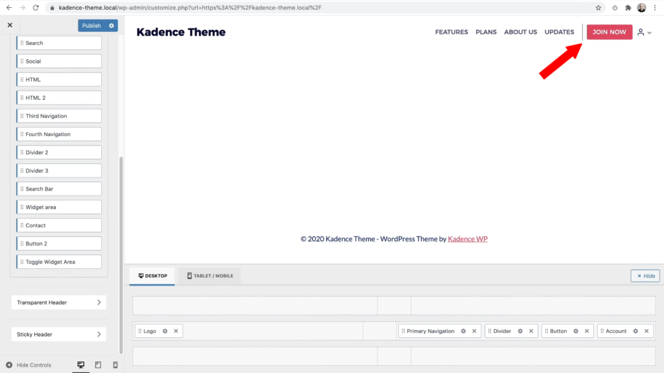The width and height of the screenshot is (664, 373).
Task: Select the Fourth Navigation item
Action: (59, 134)
